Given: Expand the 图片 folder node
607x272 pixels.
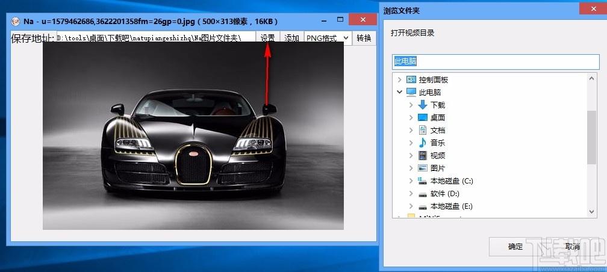Looking at the screenshot, I should [411, 168].
